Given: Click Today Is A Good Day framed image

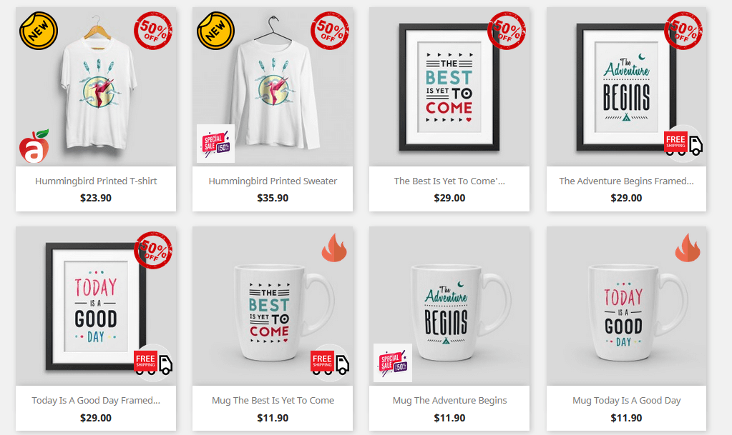Looking at the screenshot, I should 96,306.
